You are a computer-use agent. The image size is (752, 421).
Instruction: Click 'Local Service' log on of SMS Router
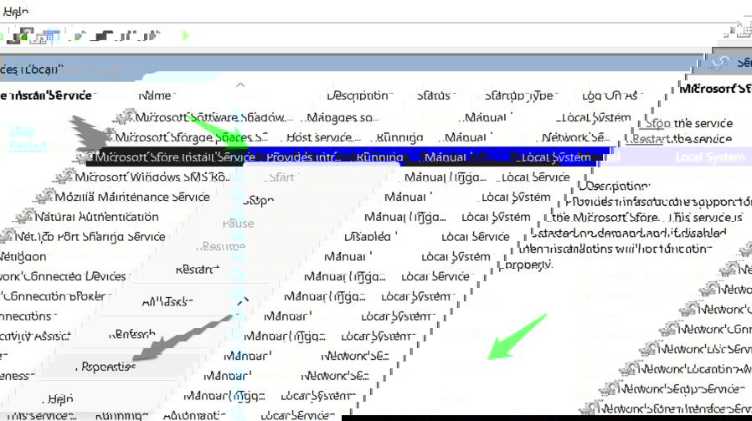(535, 177)
